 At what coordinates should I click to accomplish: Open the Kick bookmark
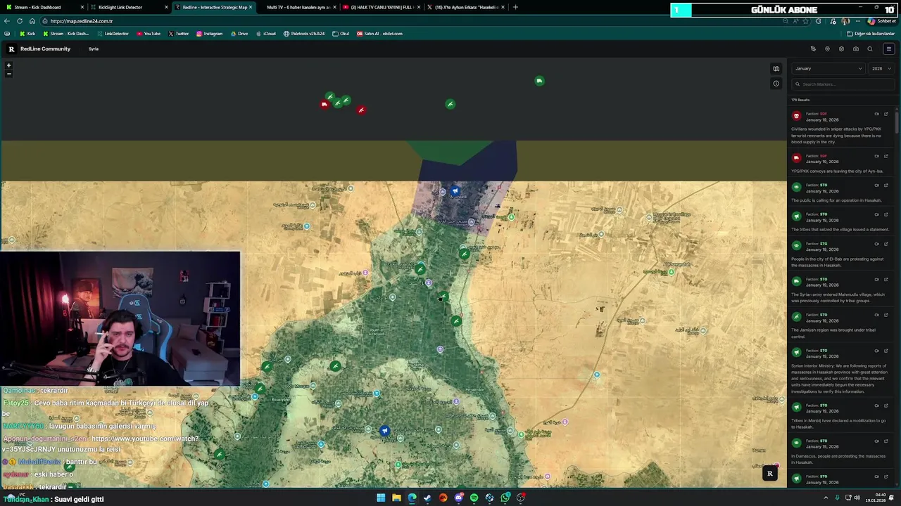[27, 34]
